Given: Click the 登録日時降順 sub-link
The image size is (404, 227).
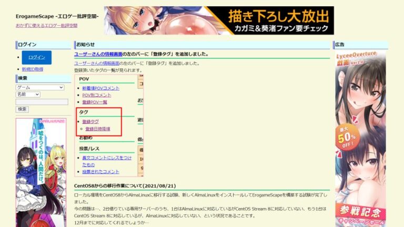Looking at the screenshot, I should (x=97, y=128).
